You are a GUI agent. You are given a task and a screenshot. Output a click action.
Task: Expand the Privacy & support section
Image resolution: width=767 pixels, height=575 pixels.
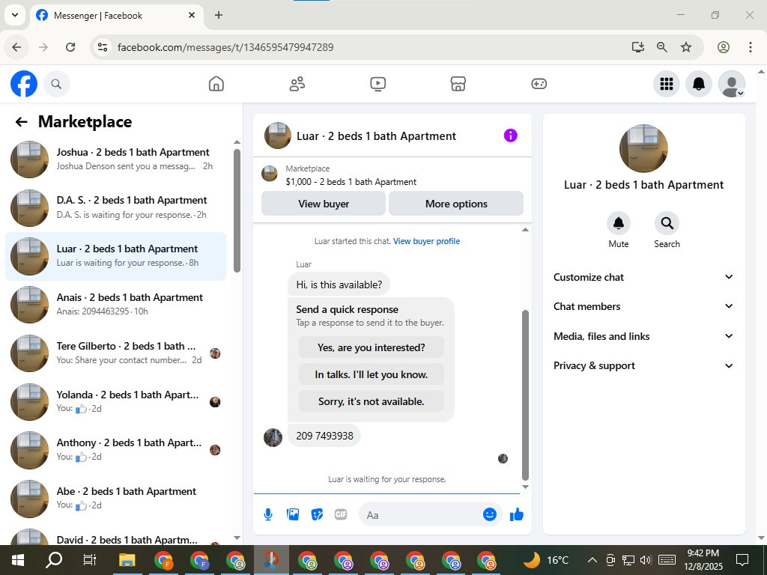[x=643, y=365]
